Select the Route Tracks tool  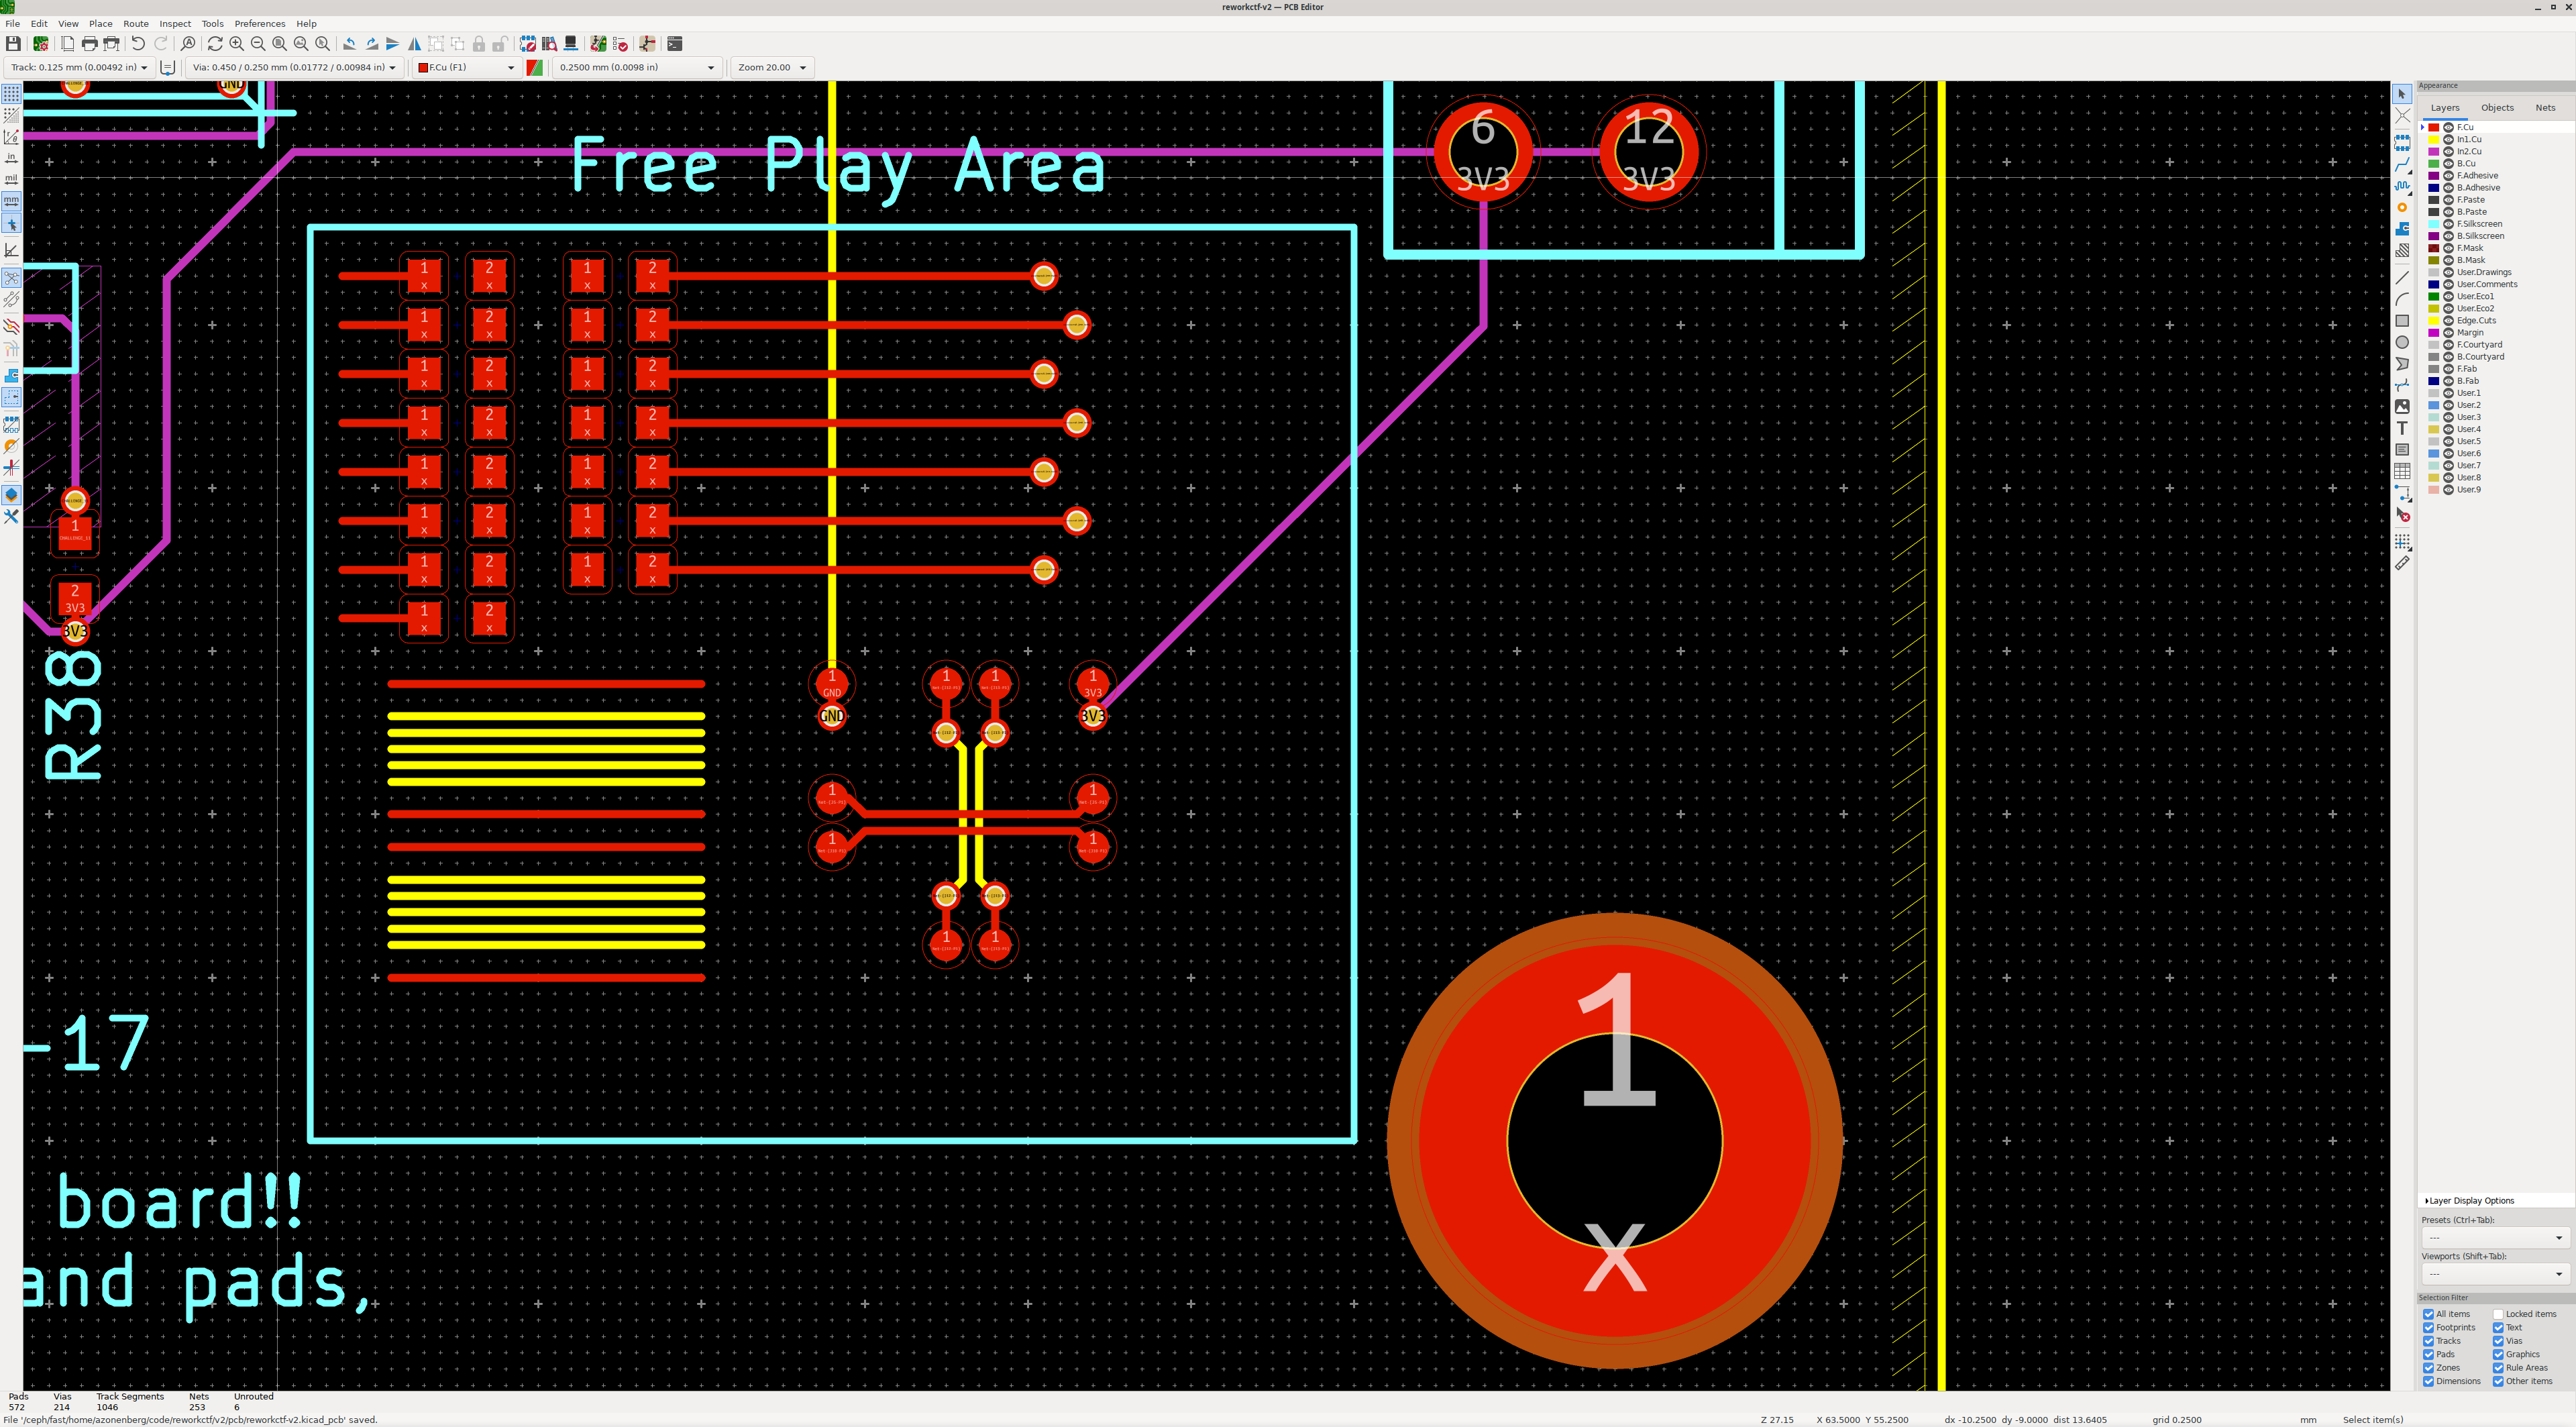pyautogui.click(x=2402, y=165)
